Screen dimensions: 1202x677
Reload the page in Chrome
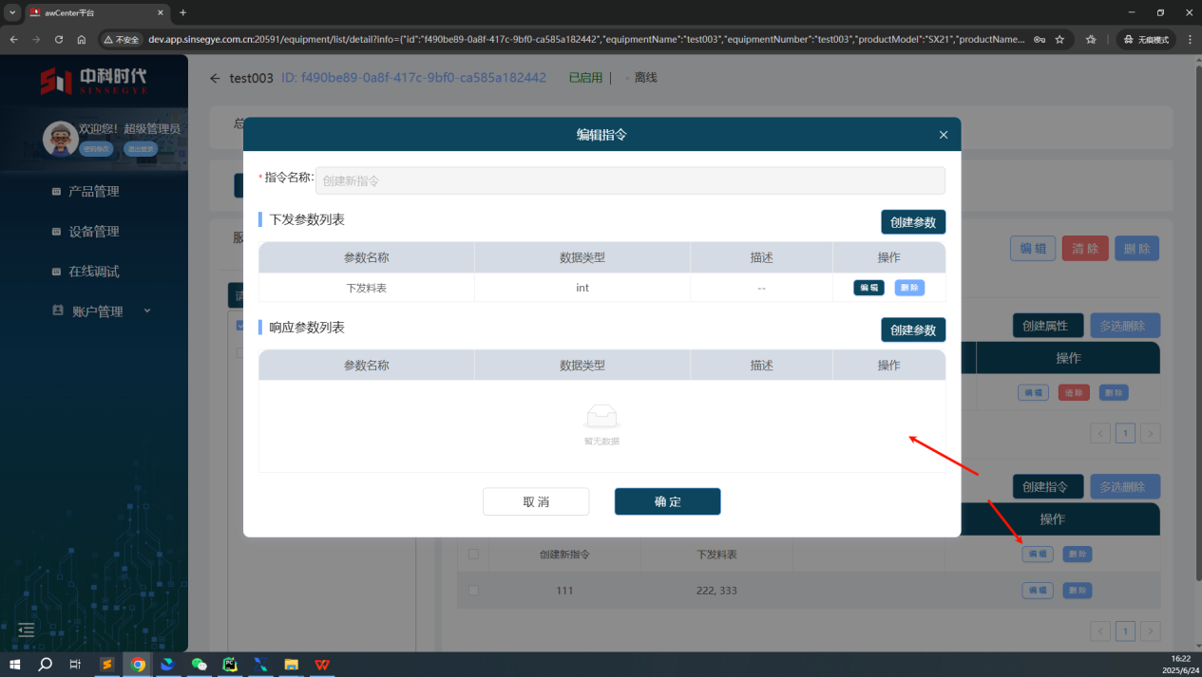pos(59,40)
